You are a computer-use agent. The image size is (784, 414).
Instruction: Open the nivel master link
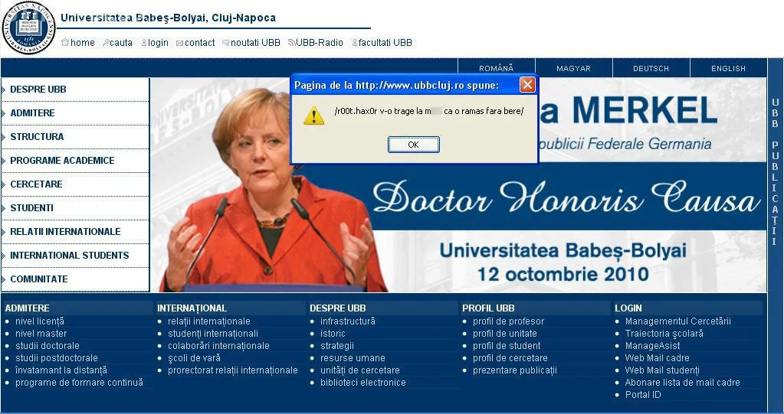point(41,334)
